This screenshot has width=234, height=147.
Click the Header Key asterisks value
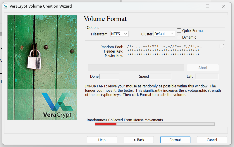pyautogui.click(x=163, y=50)
